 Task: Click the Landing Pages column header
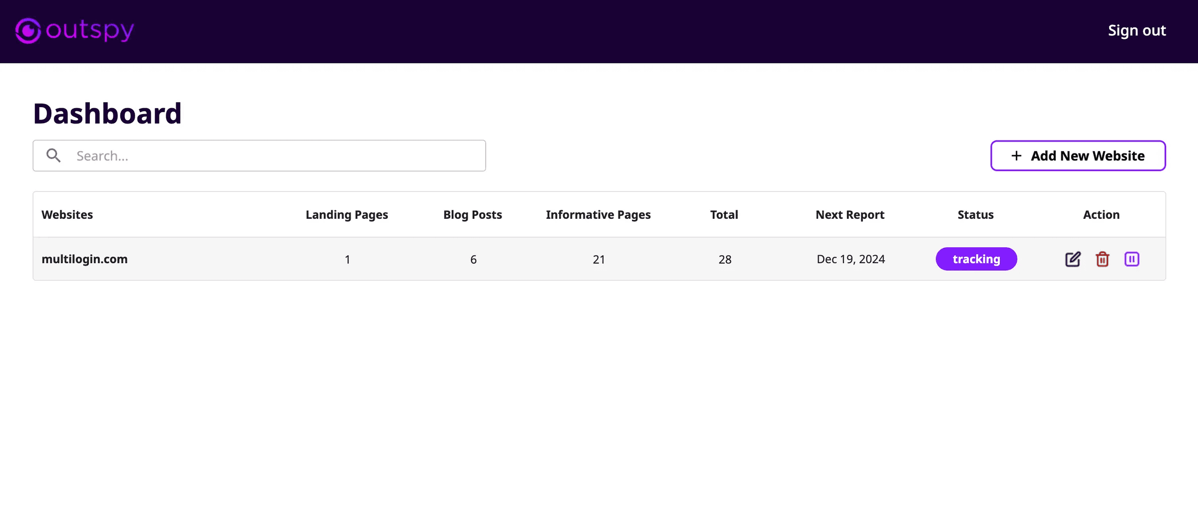(346, 215)
